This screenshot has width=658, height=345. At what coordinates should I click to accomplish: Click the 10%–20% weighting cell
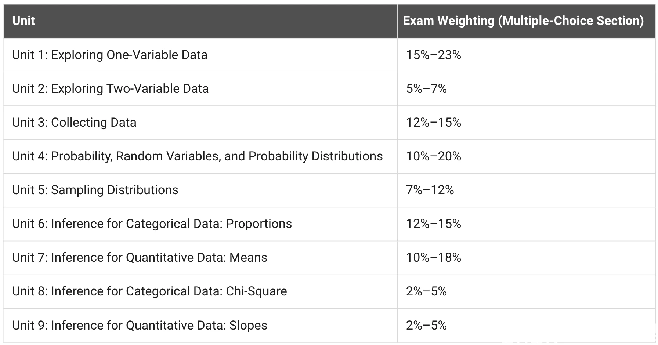coord(433,156)
